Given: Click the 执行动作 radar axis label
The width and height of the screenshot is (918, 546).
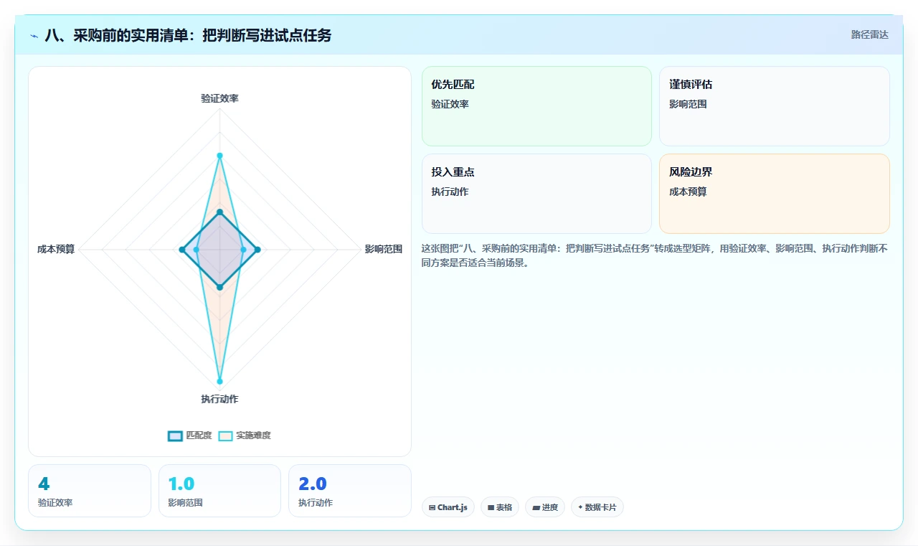Looking at the screenshot, I should pyautogui.click(x=219, y=399).
